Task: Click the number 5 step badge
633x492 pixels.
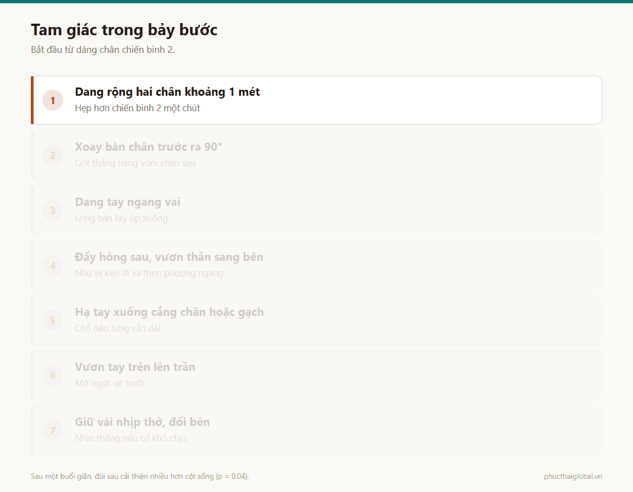Action: [53, 320]
